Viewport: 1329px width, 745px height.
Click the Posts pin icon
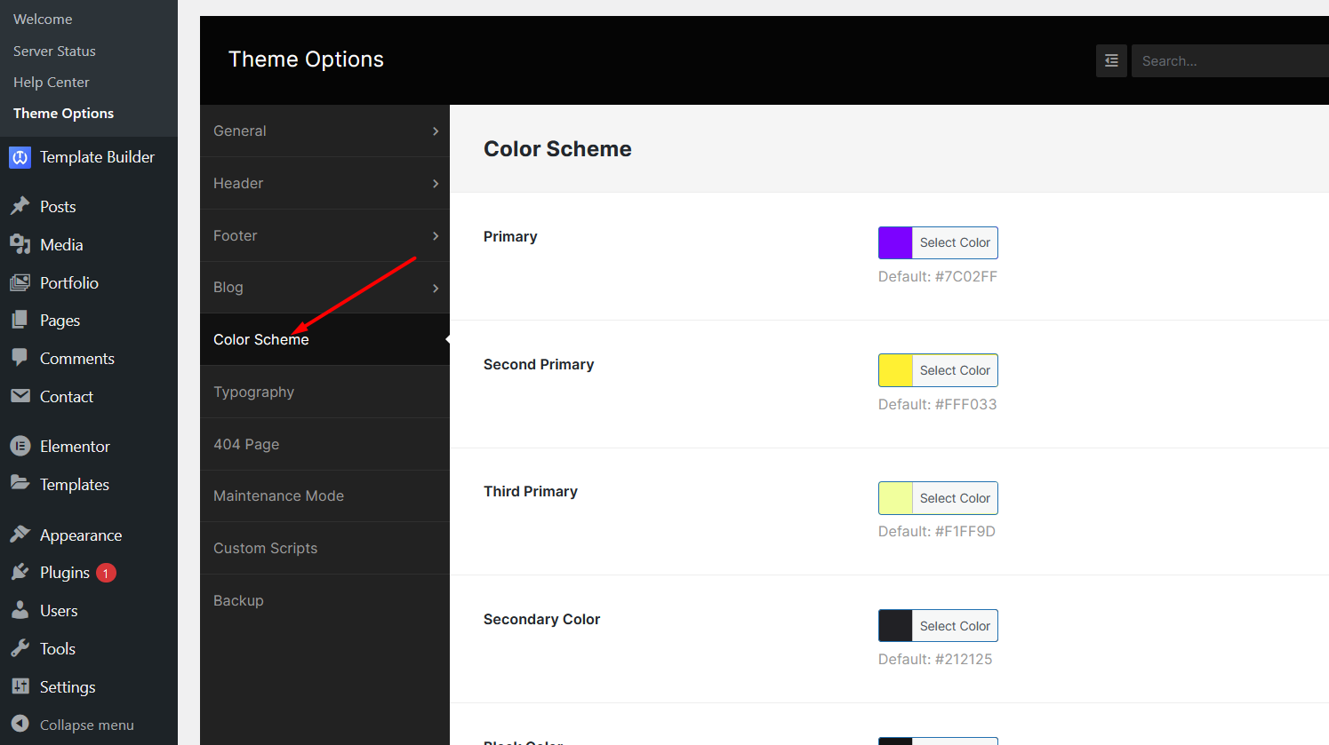tap(20, 206)
